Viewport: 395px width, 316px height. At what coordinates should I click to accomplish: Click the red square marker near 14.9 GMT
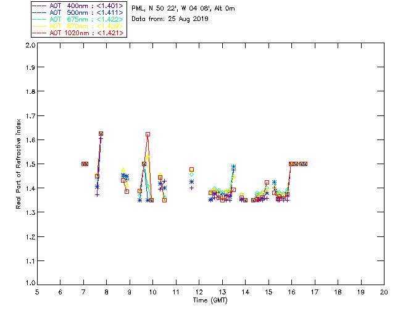[x=267, y=183]
